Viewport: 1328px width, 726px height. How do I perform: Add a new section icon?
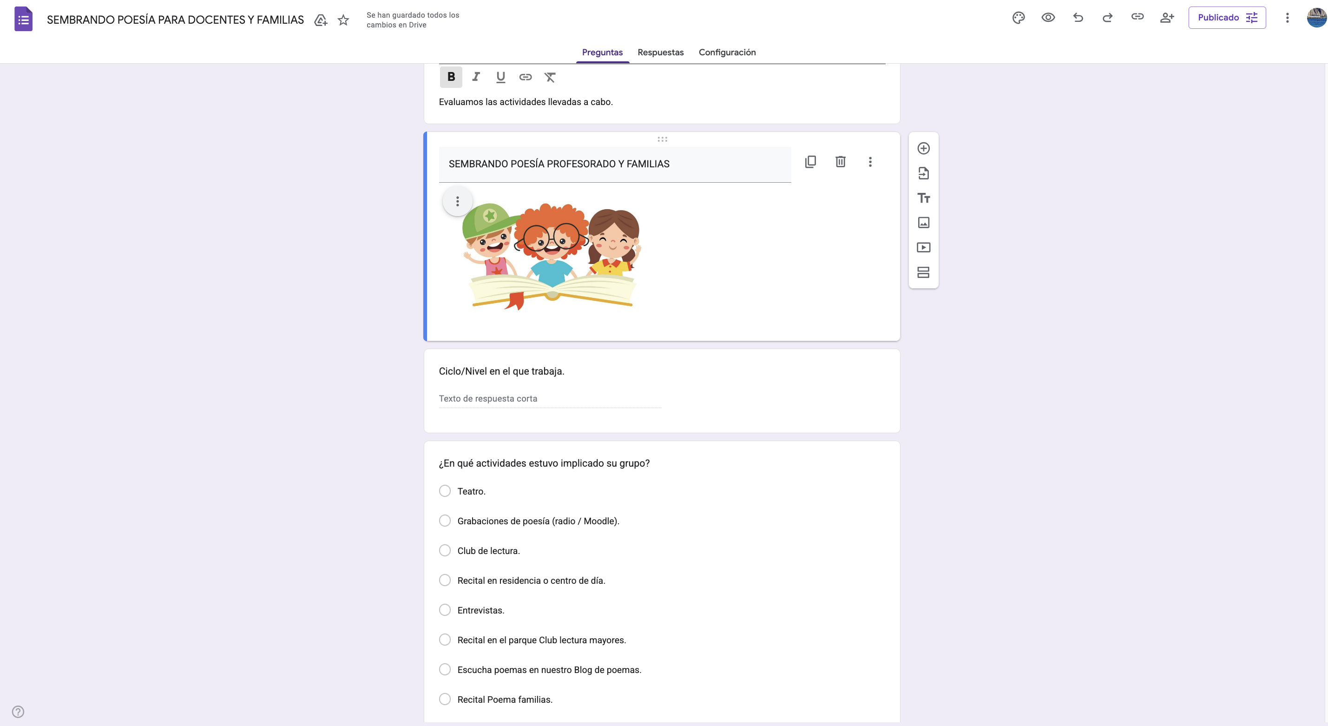click(x=923, y=272)
